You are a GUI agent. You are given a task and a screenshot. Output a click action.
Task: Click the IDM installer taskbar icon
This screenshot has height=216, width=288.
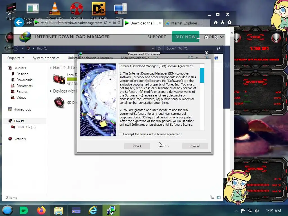point(111,210)
